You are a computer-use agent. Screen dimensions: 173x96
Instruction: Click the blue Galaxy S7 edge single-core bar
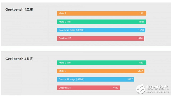(x=101, y=30)
